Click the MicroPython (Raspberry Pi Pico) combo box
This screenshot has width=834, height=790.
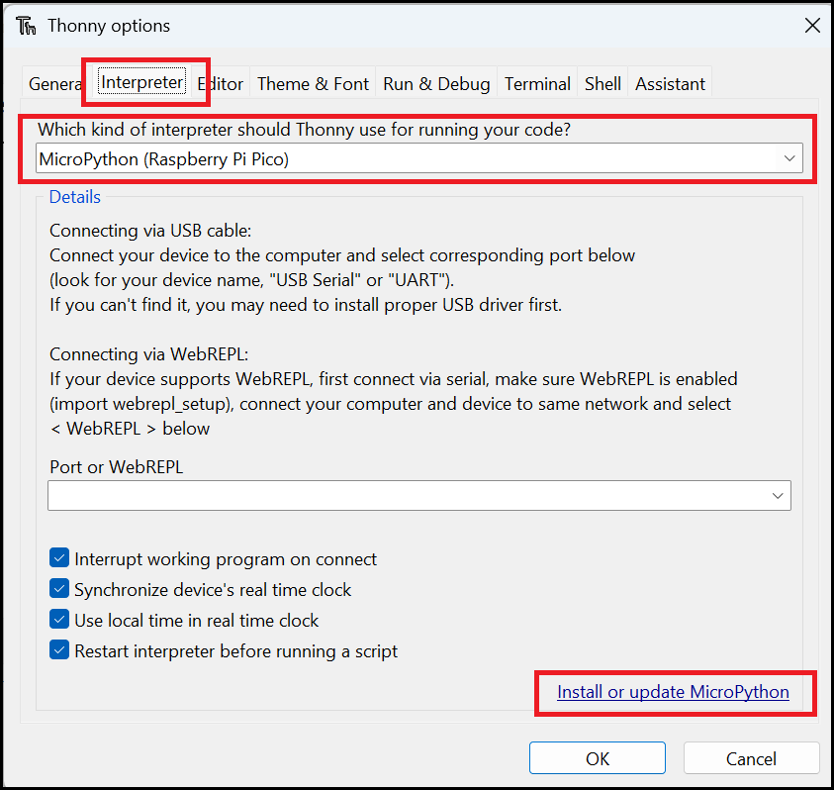(419, 158)
